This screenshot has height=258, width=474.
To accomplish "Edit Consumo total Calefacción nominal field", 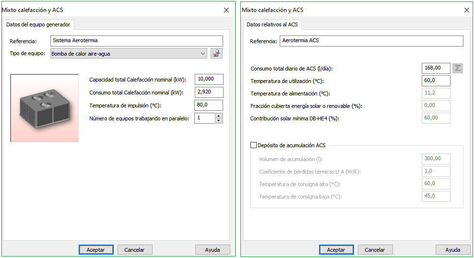I will 209,92.
